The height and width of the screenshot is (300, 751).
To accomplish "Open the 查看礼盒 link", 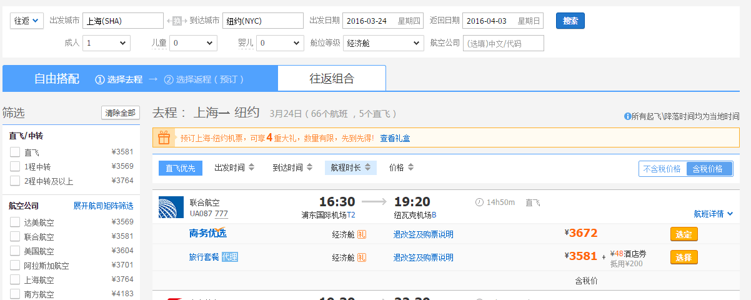I will coord(395,138).
